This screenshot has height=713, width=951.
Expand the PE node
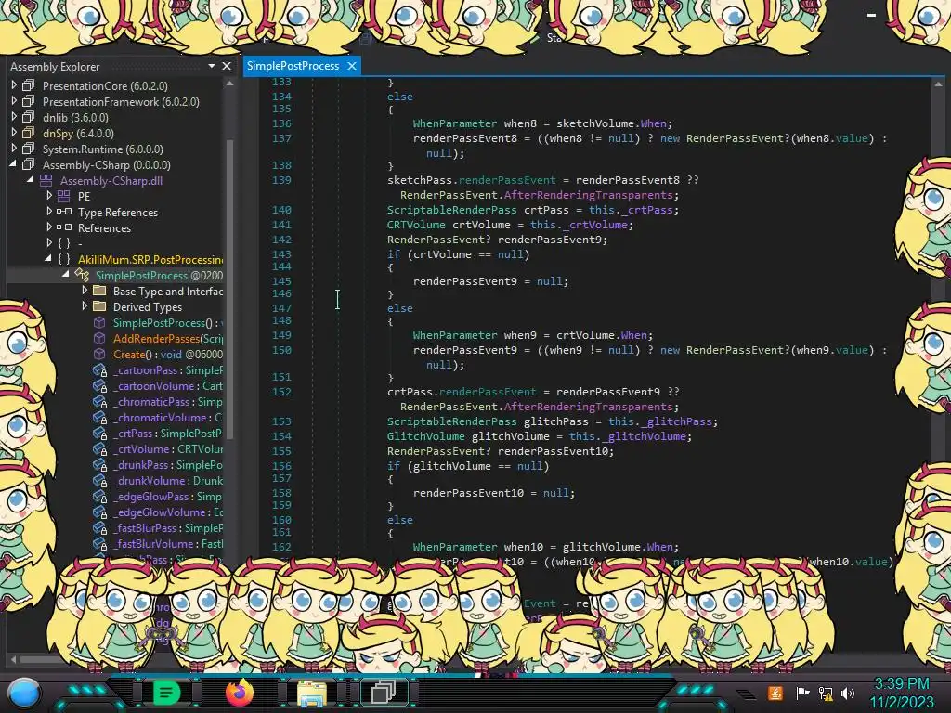pyautogui.click(x=49, y=195)
